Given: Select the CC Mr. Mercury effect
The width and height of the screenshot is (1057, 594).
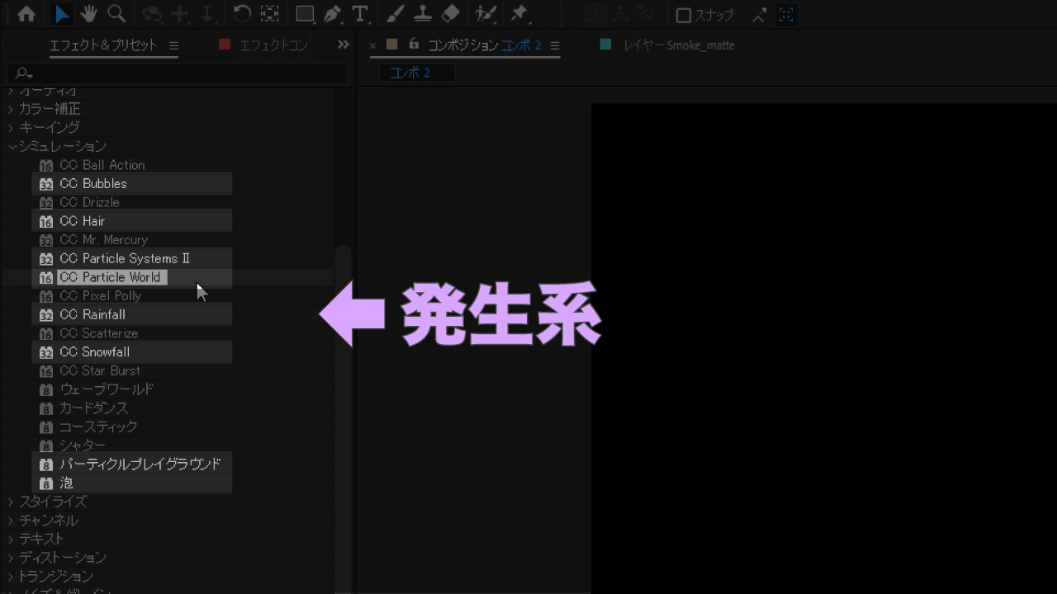Looking at the screenshot, I should coord(103,240).
